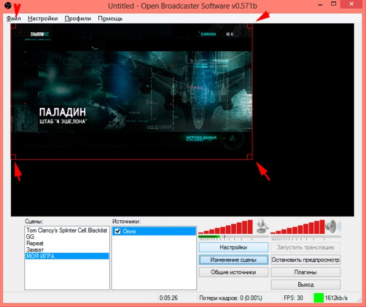The width and height of the screenshot is (366, 307).
Task: Open the Помощь menu
Action: pyautogui.click(x=110, y=18)
